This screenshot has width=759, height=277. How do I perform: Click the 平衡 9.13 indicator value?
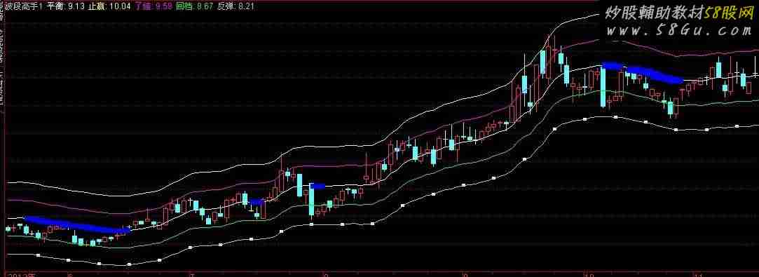67,6
